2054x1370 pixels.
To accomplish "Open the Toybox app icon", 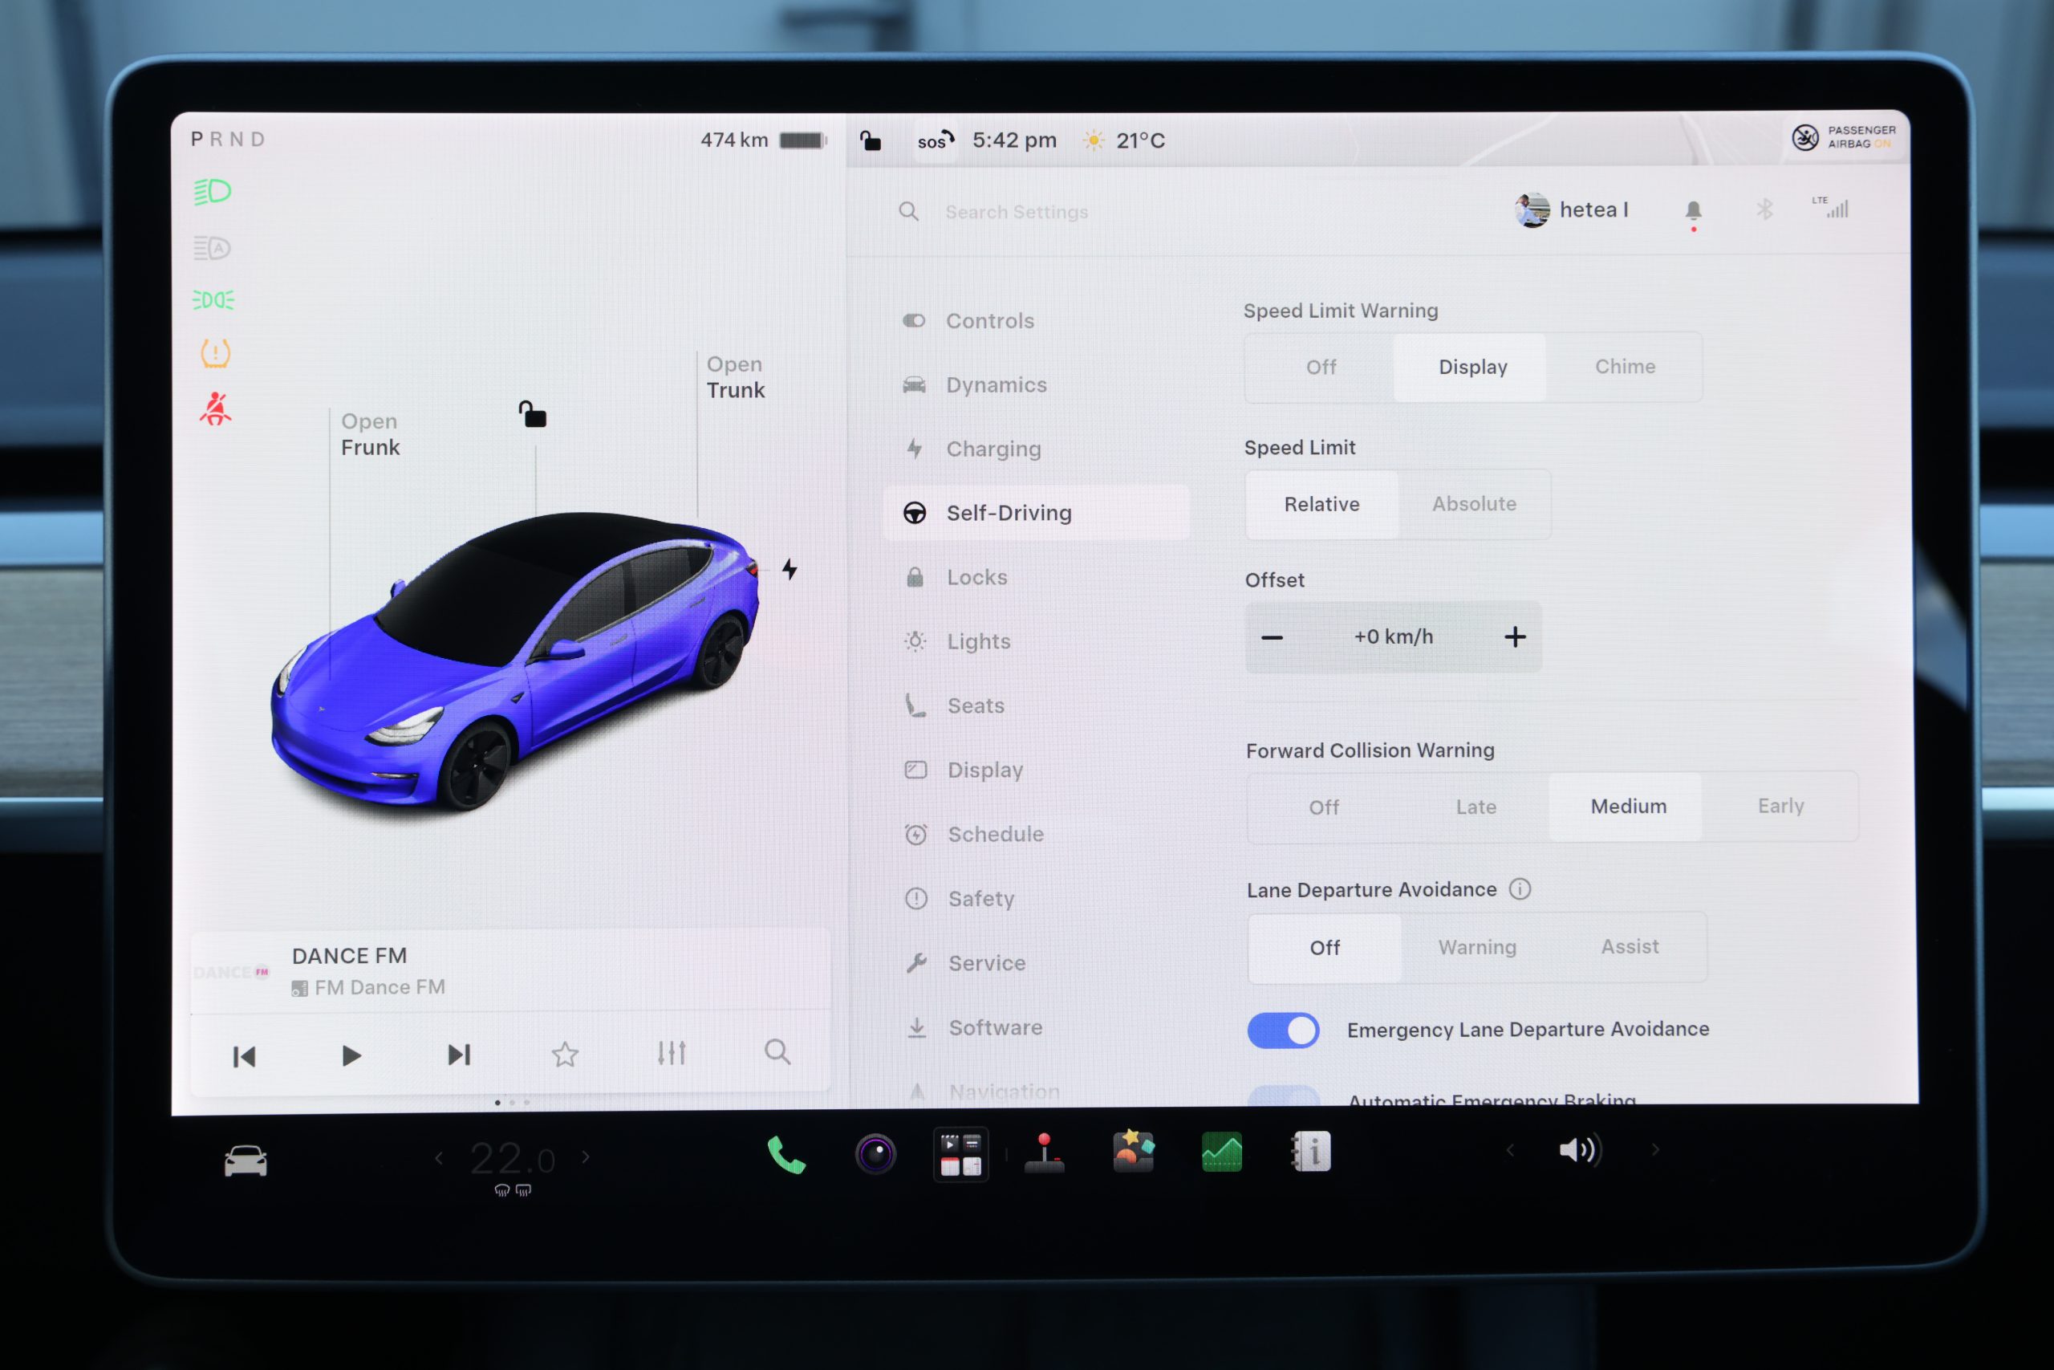I will 1134,1152.
